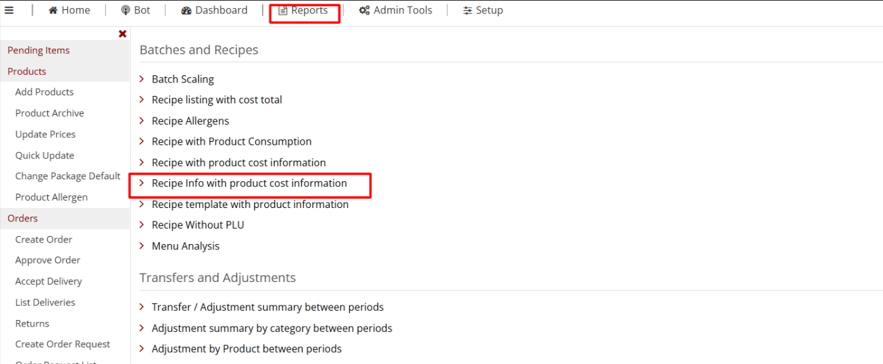Click the Admin Tools gears icon

pyautogui.click(x=365, y=11)
